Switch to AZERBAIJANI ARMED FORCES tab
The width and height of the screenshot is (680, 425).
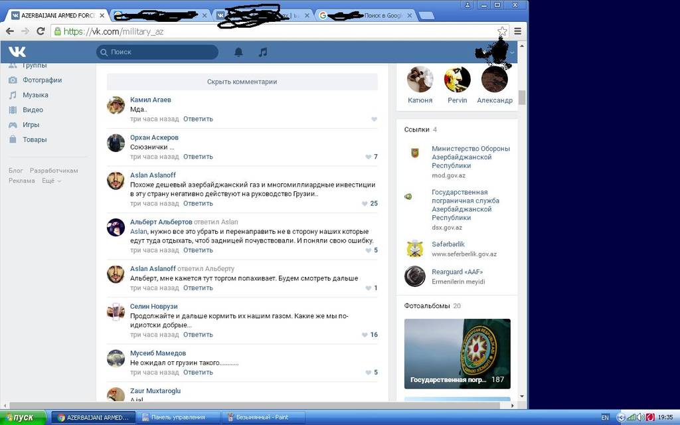[x=58, y=16]
